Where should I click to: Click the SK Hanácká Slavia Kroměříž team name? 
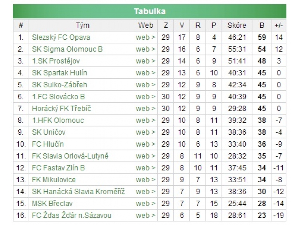(78, 192)
